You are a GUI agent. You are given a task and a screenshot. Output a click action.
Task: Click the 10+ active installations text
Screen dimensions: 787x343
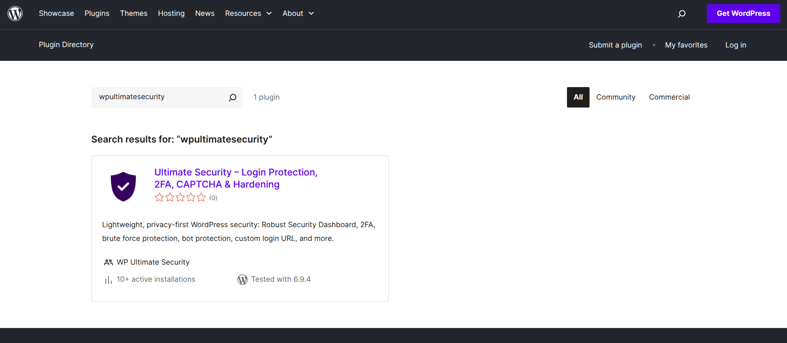pos(156,279)
